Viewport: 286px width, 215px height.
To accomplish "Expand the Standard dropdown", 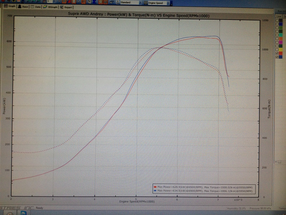I will tap(140, 3).
